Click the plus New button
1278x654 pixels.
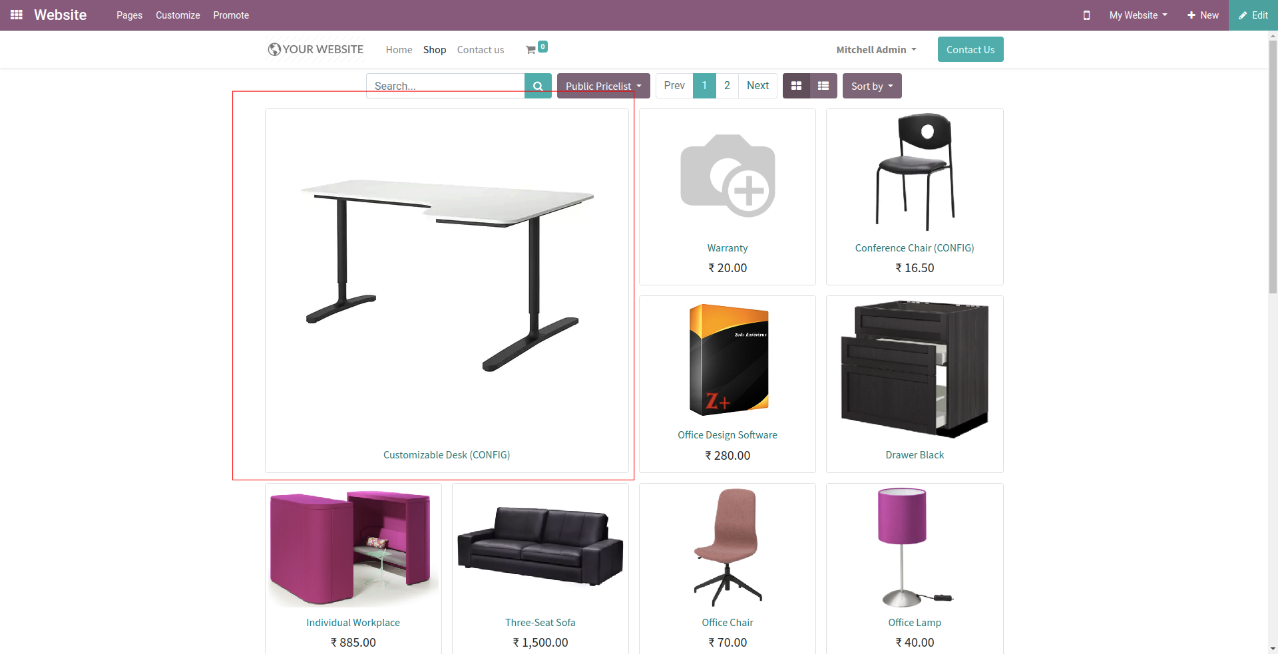pos(1203,15)
